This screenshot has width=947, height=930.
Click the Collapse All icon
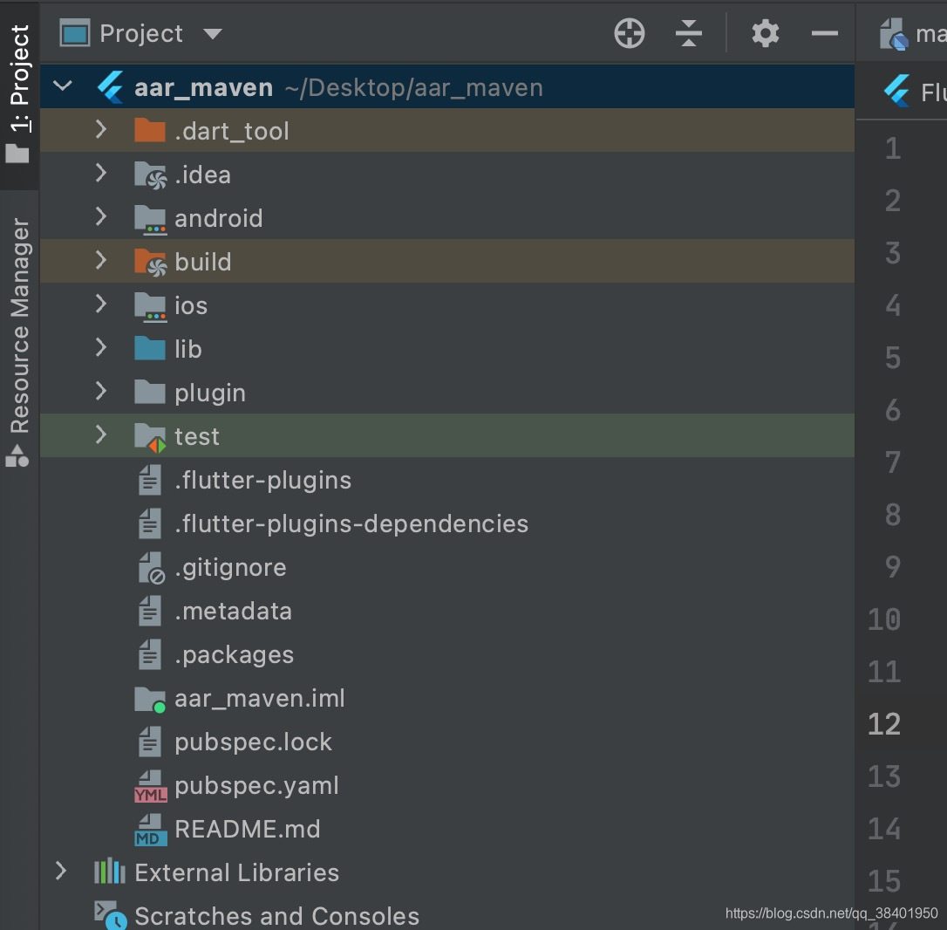[x=689, y=33]
